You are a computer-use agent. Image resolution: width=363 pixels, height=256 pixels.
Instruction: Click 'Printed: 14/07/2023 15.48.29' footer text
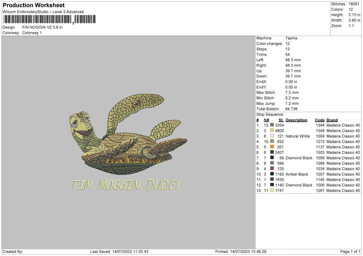click(241, 251)
